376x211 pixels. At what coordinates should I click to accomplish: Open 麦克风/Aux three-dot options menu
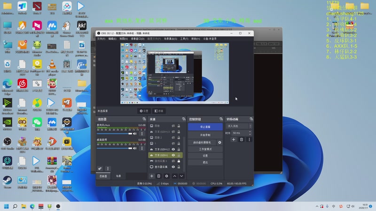click(142, 134)
